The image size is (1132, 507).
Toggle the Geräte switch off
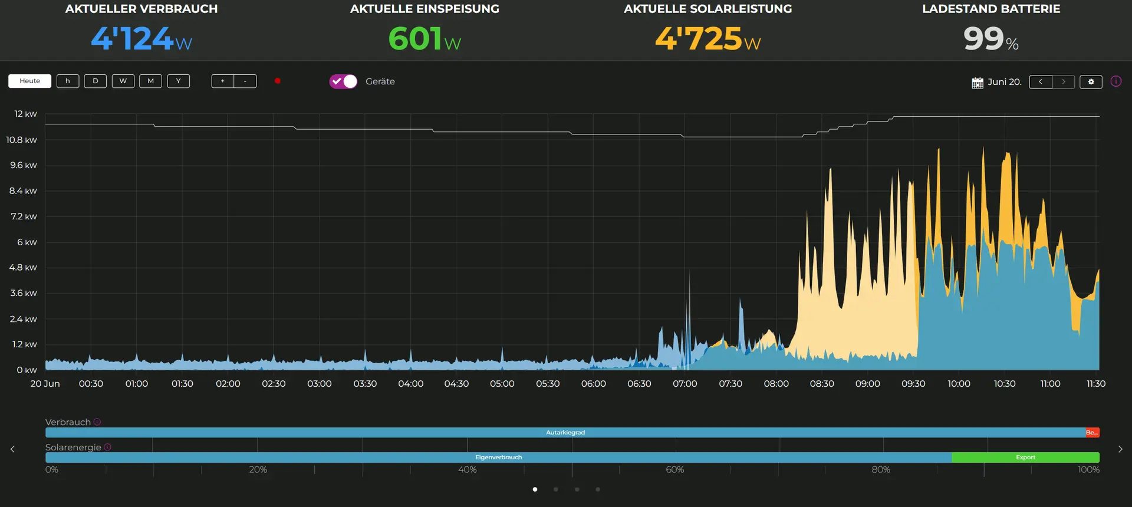[343, 81]
